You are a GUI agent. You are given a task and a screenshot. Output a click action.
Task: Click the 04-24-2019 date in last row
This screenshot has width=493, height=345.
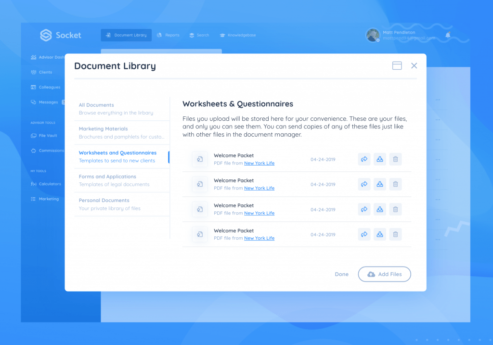tap(323, 235)
